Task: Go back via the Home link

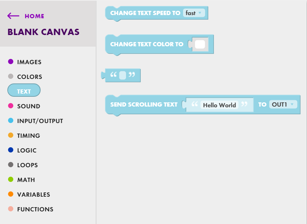Action: [x=34, y=16]
